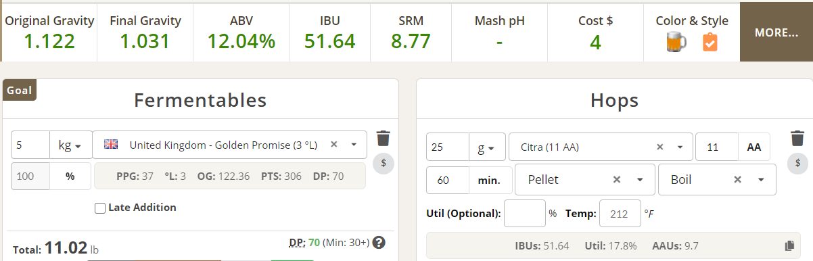This screenshot has width=813, height=261.
Task: Open the kg unit dropdown for fermentable
Action: coord(70,145)
